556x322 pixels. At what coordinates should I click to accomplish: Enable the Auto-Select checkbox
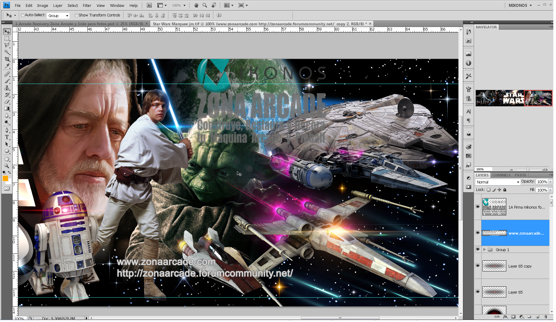tap(22, 15)
